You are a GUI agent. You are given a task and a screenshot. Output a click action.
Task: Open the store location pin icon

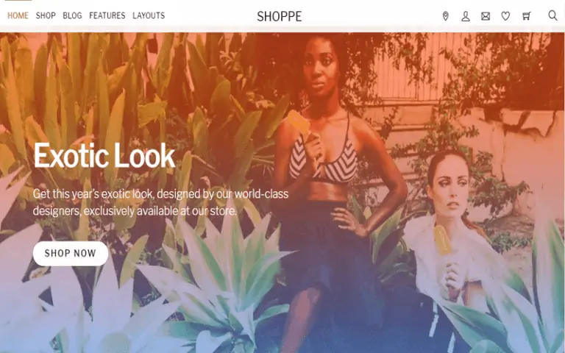click(445, 16)
